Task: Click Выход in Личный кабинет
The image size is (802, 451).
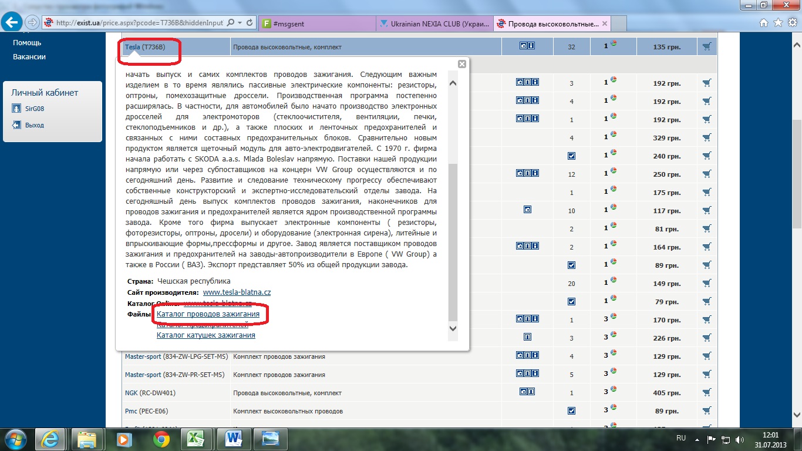Action: click(34, 125)
